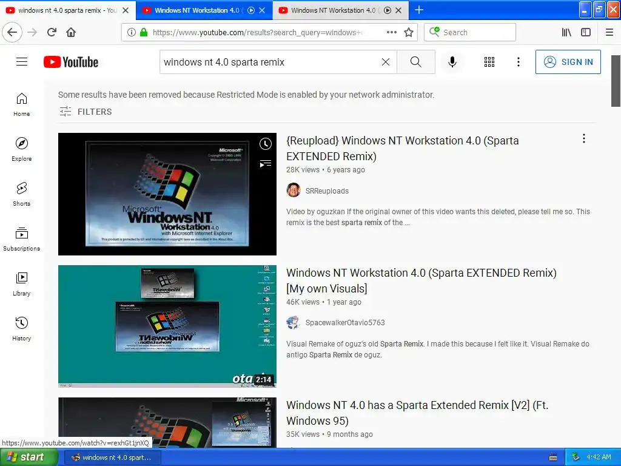The height and width of the screenshot is (466, 621).
Task: Open a new tab with the plus button
Action: [x=418, y=10]
